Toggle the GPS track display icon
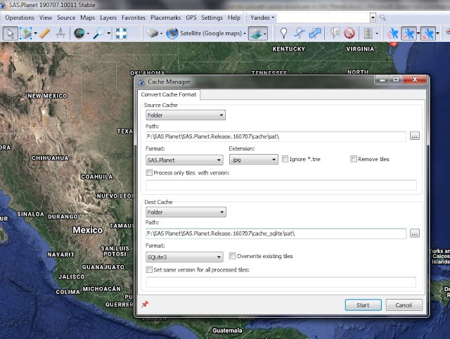The height and width of the screenshot is (339, 450). [x=409, y=34]
